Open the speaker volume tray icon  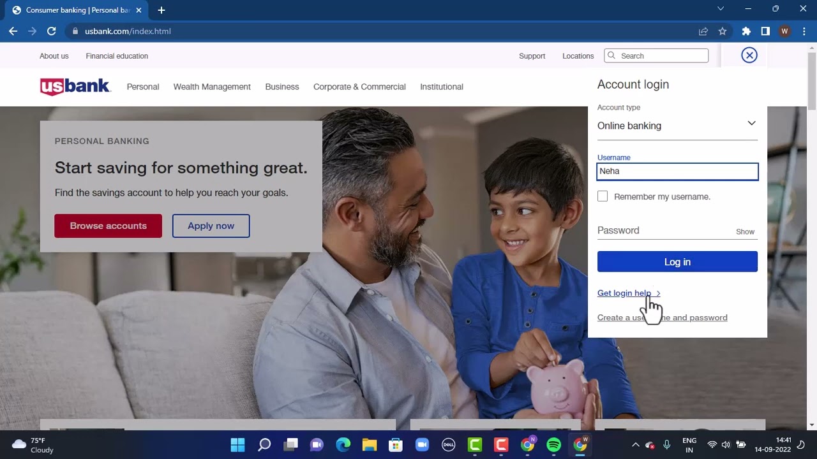tap(726, 444)
